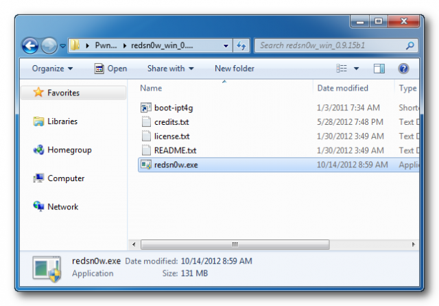Open the Organize menu
Viewport: 439px width, 306px height.
click(52, 69)
